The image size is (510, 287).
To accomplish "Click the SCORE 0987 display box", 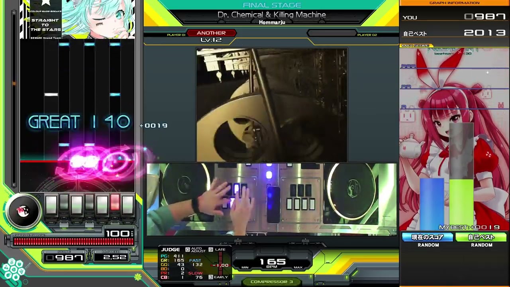I will click(64, 257).
